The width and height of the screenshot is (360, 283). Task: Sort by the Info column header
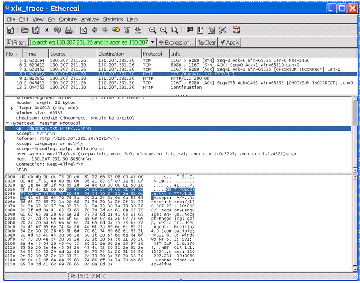point(263,54)
